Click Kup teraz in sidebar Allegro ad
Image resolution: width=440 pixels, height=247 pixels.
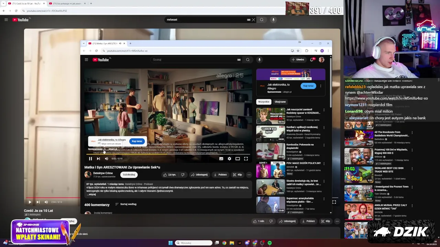click(x=308, y=86)
